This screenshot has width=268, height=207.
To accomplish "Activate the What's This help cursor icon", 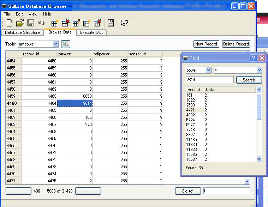I will pyautogui.click(x=124, y=23).
